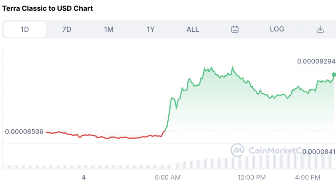Click the date 4 axis marker
Screen dimensions: 336x184
point(84,177)
